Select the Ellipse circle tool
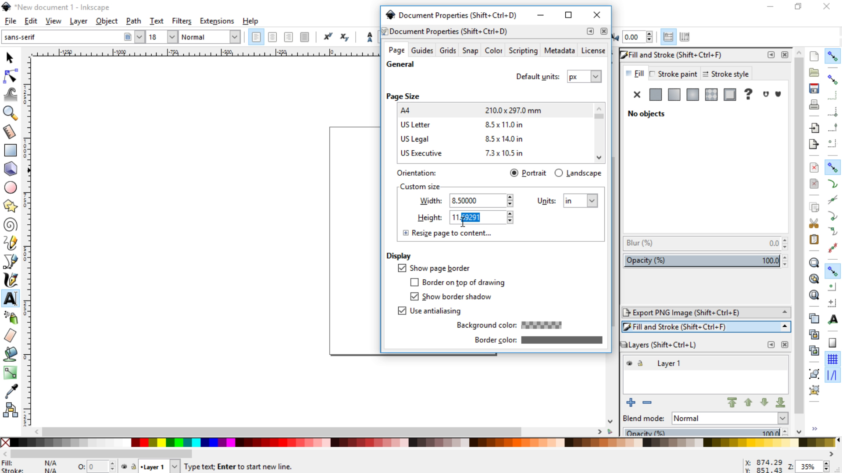The width and height of the screenshot is (842, 473). tap(10, 187)
